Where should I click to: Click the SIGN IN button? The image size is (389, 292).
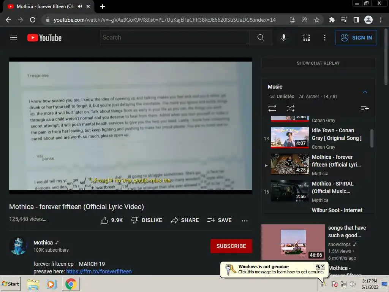click(x=356, y=38)
